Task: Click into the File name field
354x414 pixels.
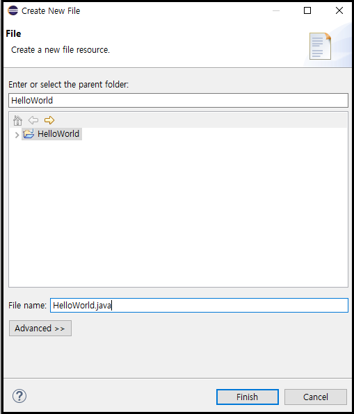Action: point(199,305)
